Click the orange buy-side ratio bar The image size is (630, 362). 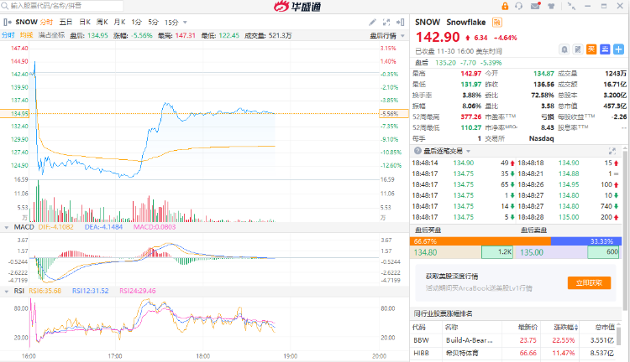click(480, 240)
